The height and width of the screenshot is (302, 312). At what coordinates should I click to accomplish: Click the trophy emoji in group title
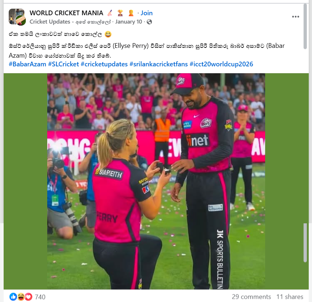[120, 13]
